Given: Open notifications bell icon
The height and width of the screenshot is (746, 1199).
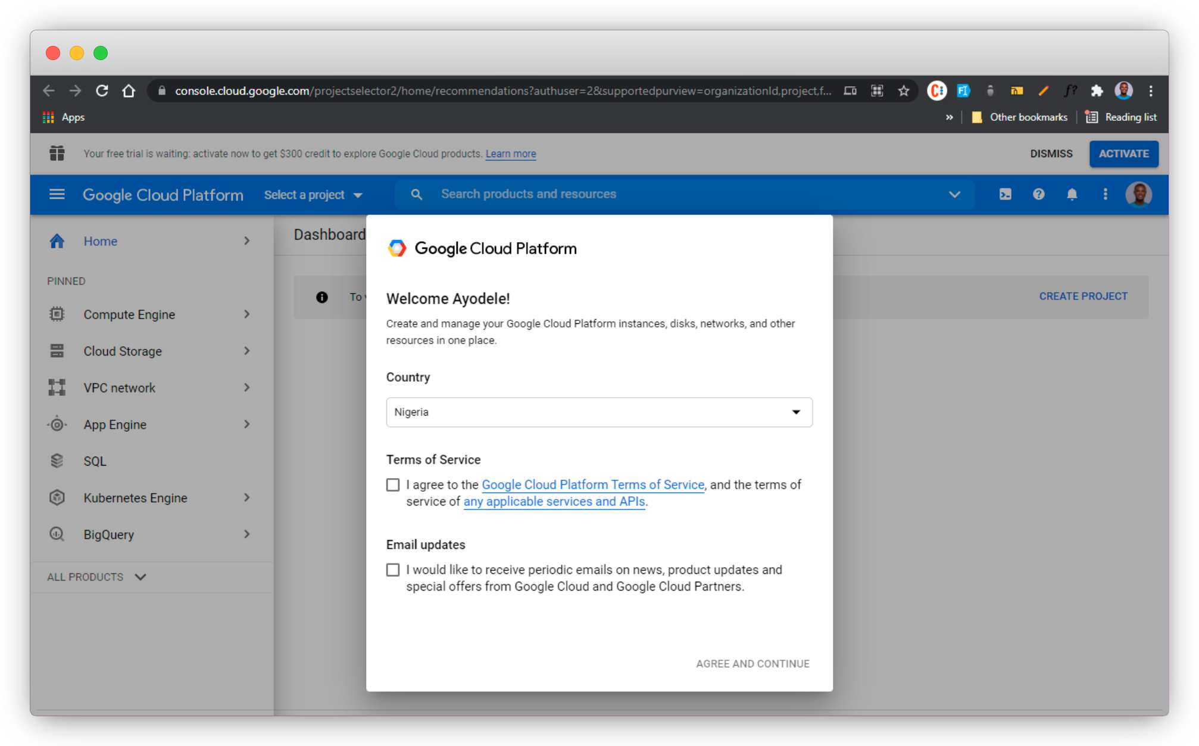Looking at the screenshot, I should (x=1072, y=194).
